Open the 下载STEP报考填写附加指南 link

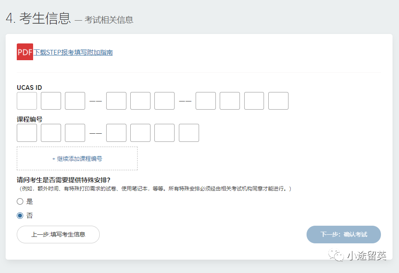click(74, 52)
